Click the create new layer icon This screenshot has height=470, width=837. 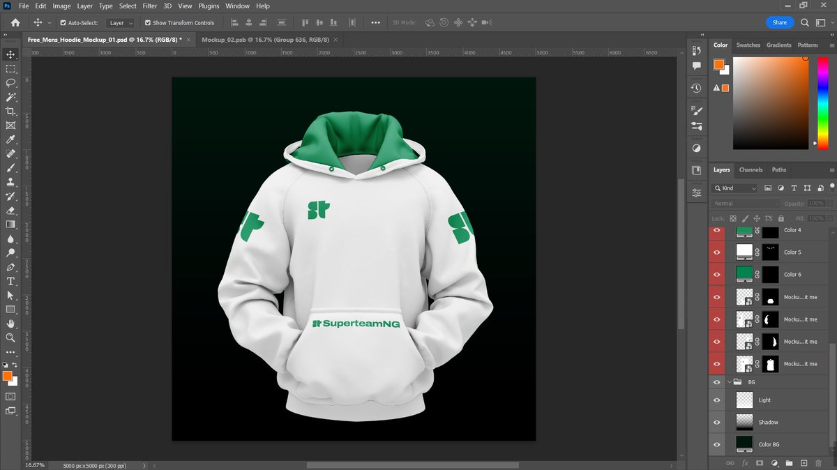(x=804, y=463)
